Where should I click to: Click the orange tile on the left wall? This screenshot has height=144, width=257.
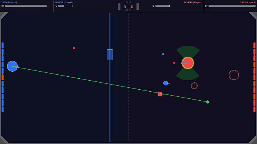tap(2, 78)
